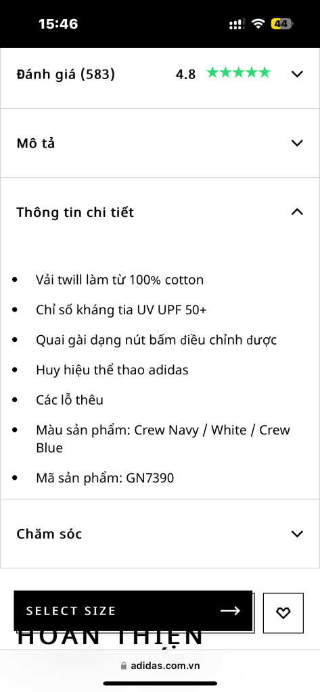Tap the Wi-Fi status icon
Viewport: 320px width, 692px height.
tap(258, 24)
